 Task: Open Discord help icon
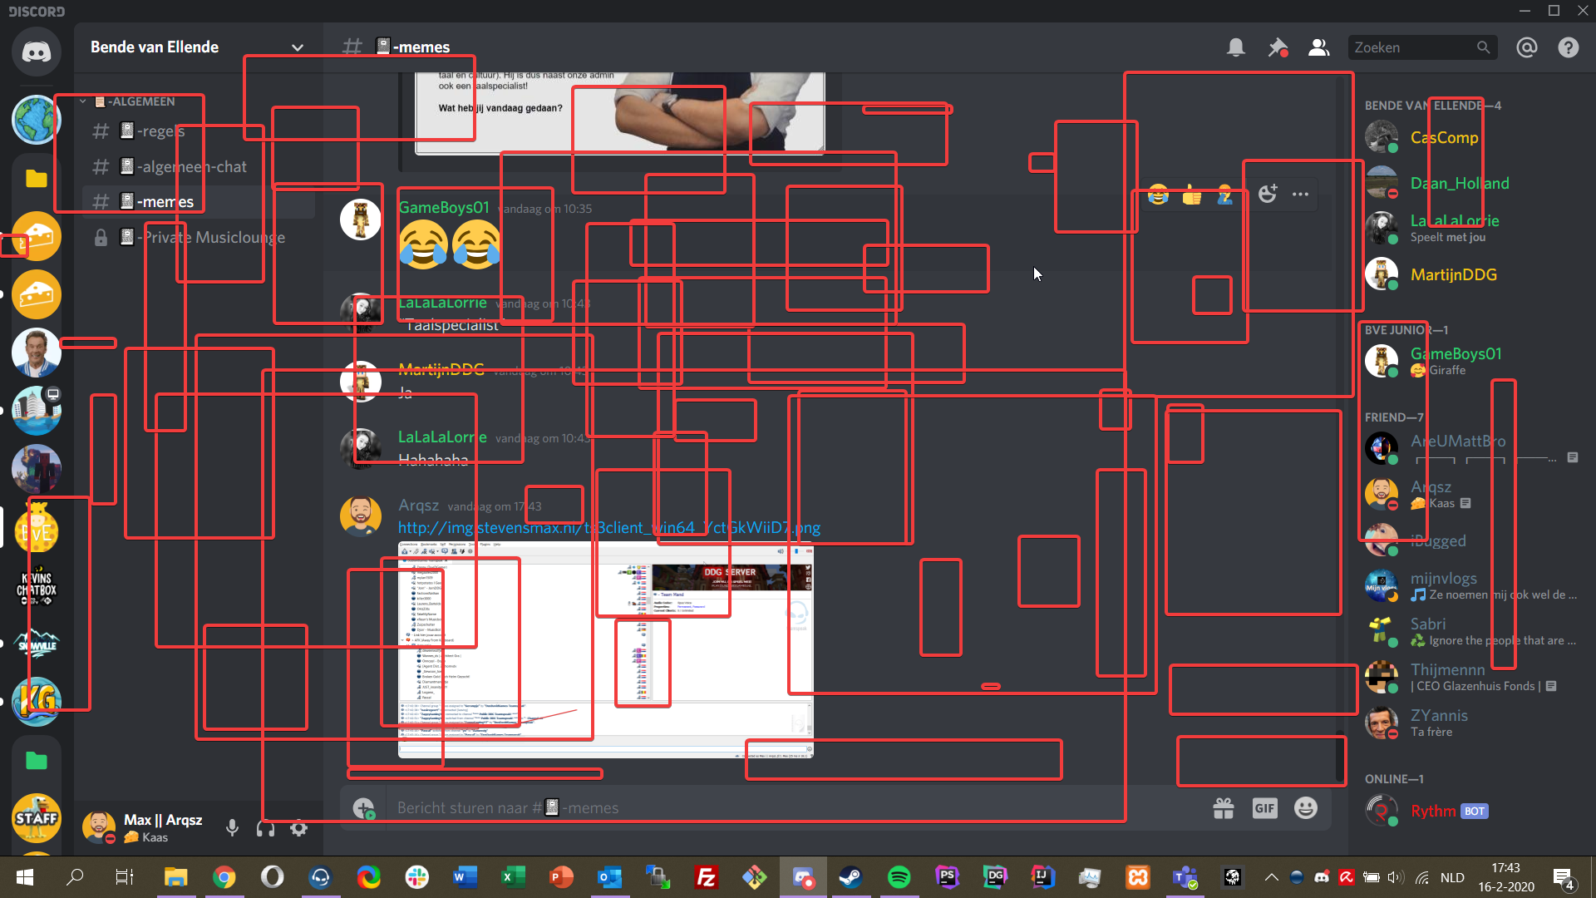[1568, 47]
